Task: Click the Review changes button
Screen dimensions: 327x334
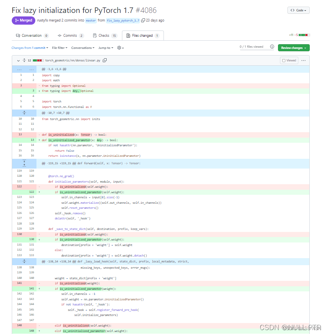Action: tap(293, 47)
